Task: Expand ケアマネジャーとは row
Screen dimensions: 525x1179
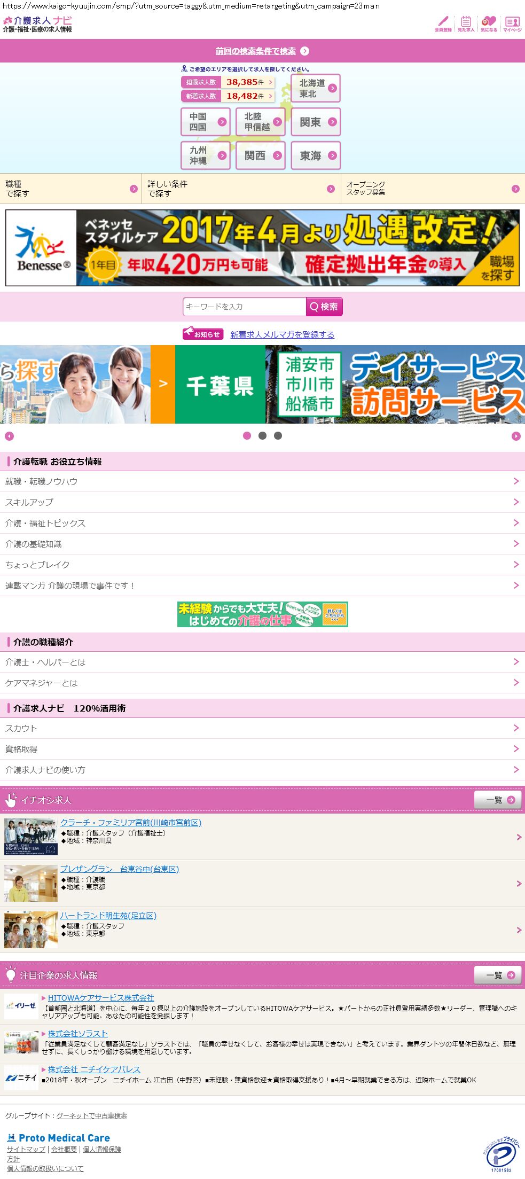Action: click(x=262, y=683)
